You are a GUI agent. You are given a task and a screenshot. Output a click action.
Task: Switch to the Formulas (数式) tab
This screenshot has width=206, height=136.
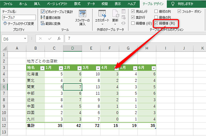[77, 4]
